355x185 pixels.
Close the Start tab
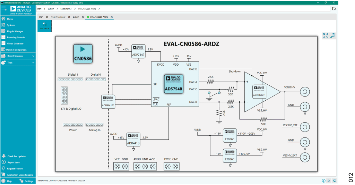pos(47,17)
